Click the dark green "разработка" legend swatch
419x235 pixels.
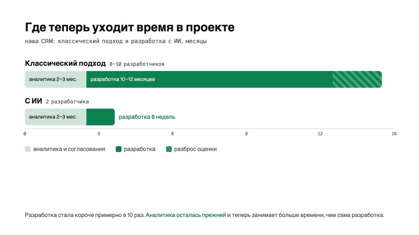(x=119, y=149)
